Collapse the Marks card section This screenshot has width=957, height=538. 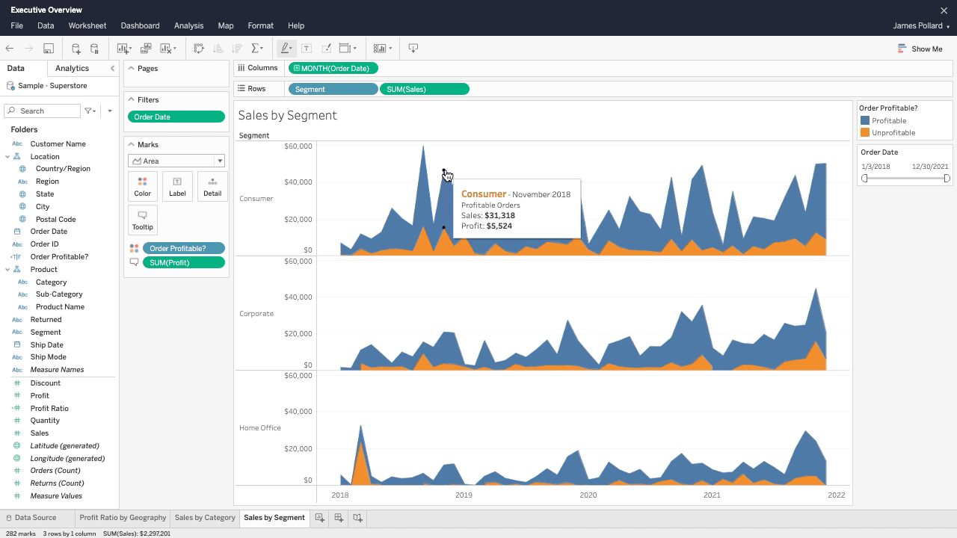tap(131, 145)
